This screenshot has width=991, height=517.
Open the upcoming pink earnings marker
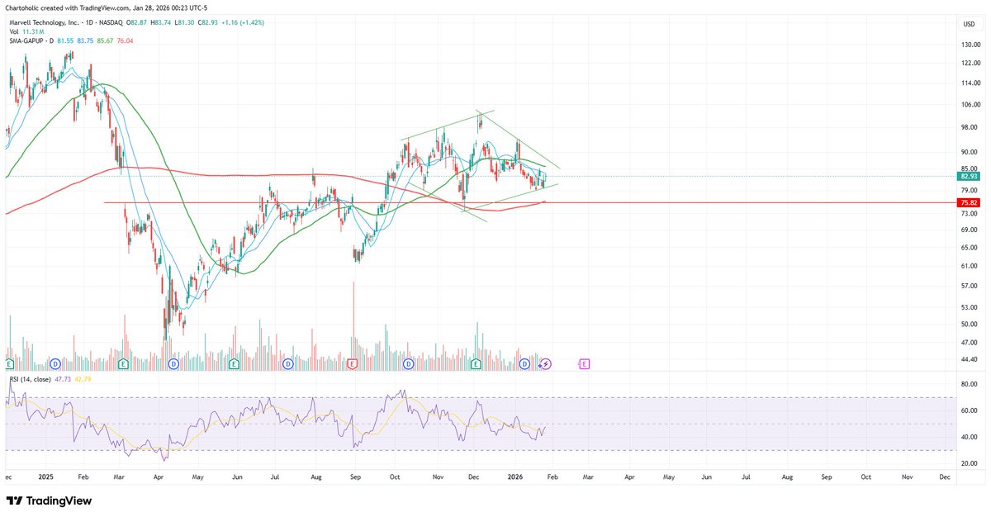click(x=585, y=363)
